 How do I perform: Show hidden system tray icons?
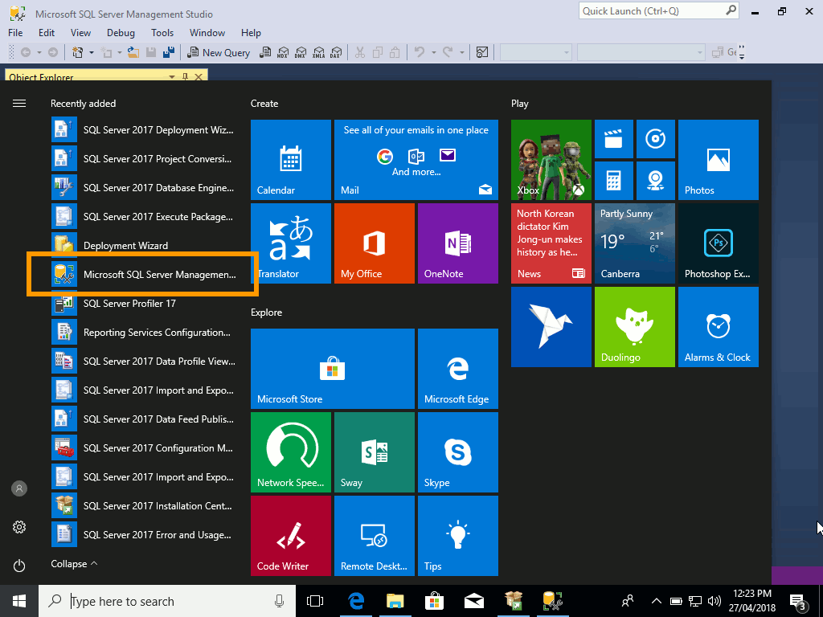(656, 601)
